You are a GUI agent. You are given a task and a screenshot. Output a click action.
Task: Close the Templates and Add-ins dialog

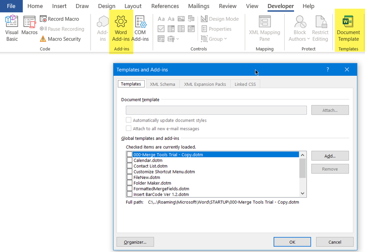coord(347,70)
